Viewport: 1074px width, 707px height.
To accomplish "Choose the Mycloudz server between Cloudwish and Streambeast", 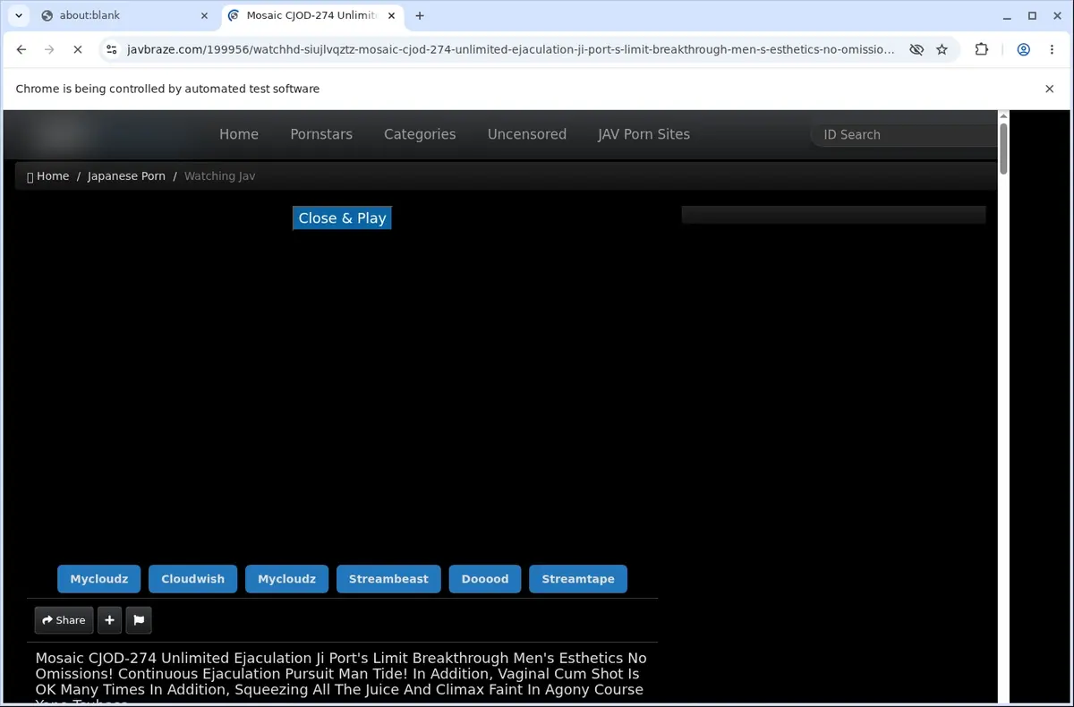I will pyautogui.click(x=286, y=579).
